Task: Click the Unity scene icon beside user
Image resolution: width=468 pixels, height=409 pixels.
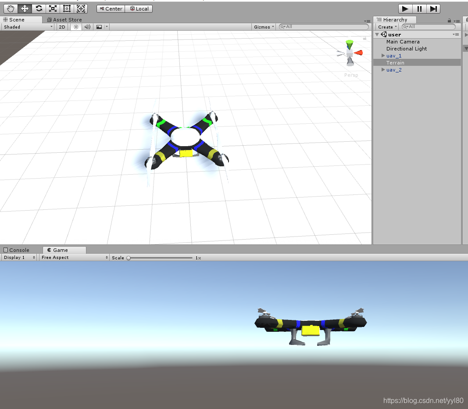Action: click(x=384, y=34)
